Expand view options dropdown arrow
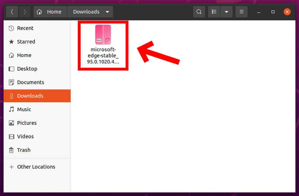The width and height of the screenshot is (299, 196). pos(227,12)
